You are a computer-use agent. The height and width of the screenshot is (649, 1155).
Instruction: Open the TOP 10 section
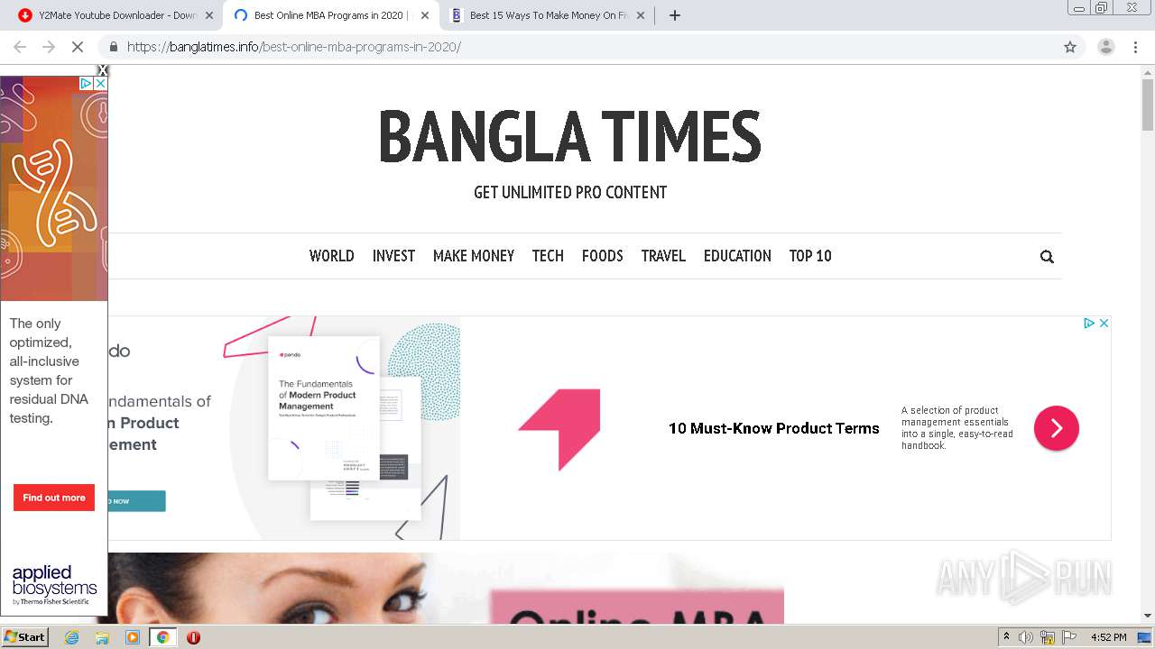click(810, 256)
